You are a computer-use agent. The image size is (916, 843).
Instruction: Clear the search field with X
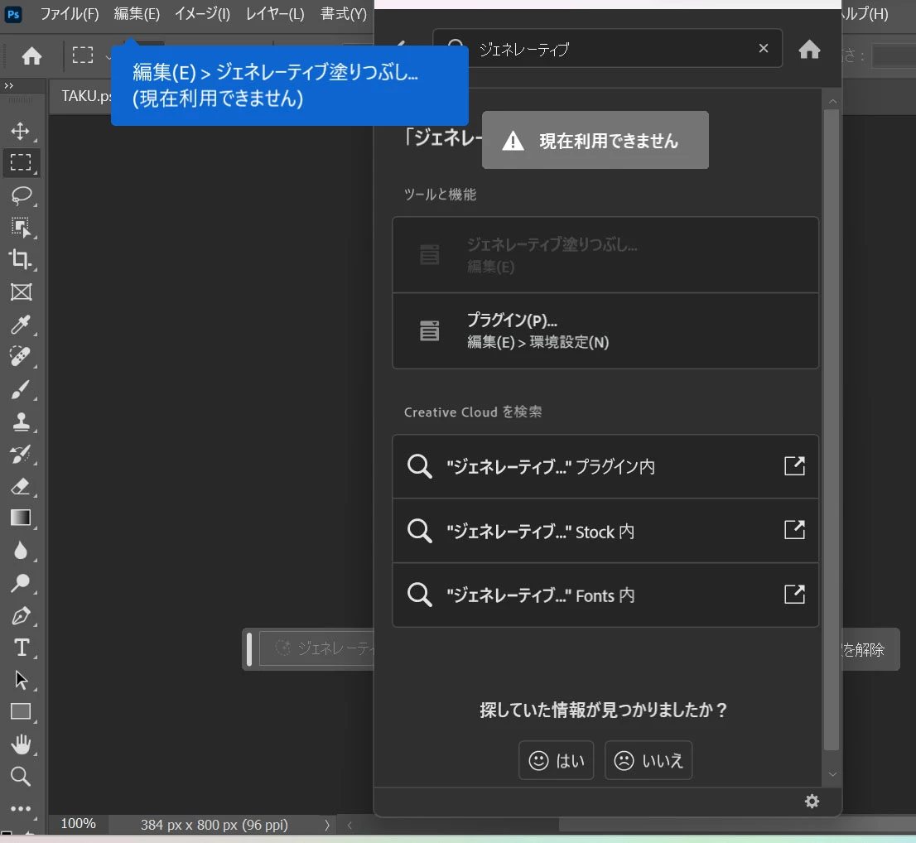point(764,49)
